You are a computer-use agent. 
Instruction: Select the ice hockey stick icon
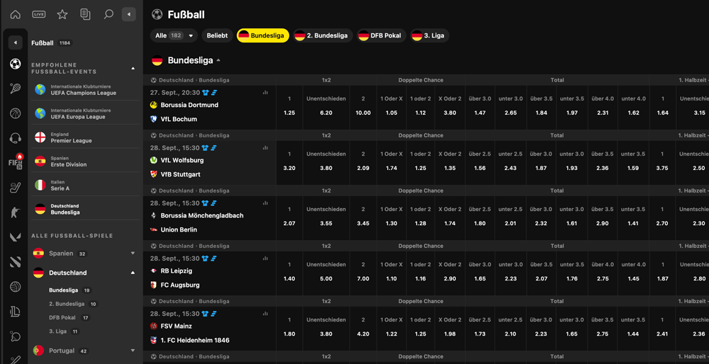point(16,188)
